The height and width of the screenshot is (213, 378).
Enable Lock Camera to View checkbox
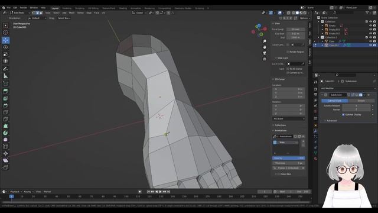288,73
